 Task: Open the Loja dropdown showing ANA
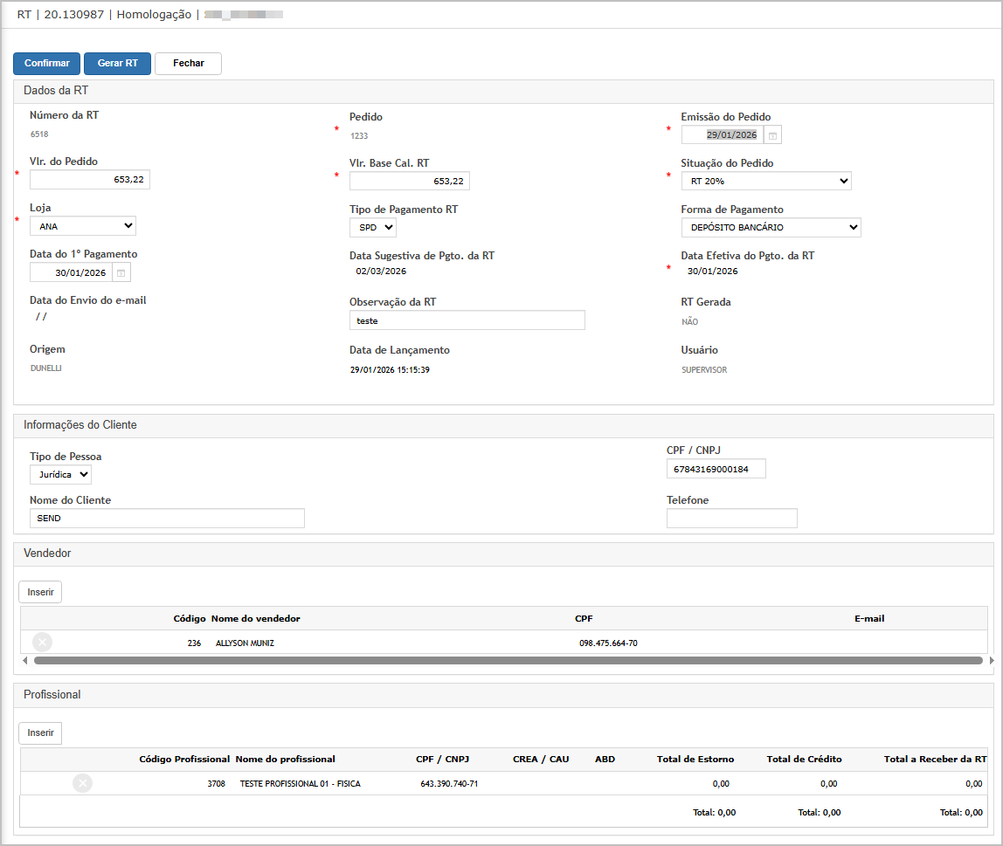[x=83, y=226]
